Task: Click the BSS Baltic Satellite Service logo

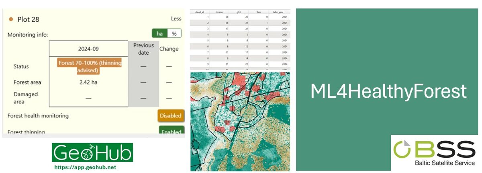Action: click(x=434, y=153)
